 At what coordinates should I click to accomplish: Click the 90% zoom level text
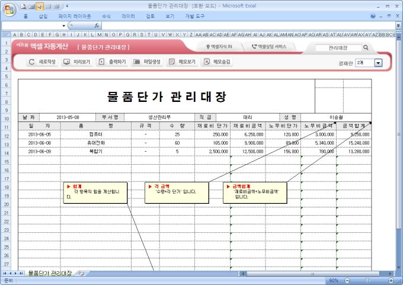coord(334,280)
